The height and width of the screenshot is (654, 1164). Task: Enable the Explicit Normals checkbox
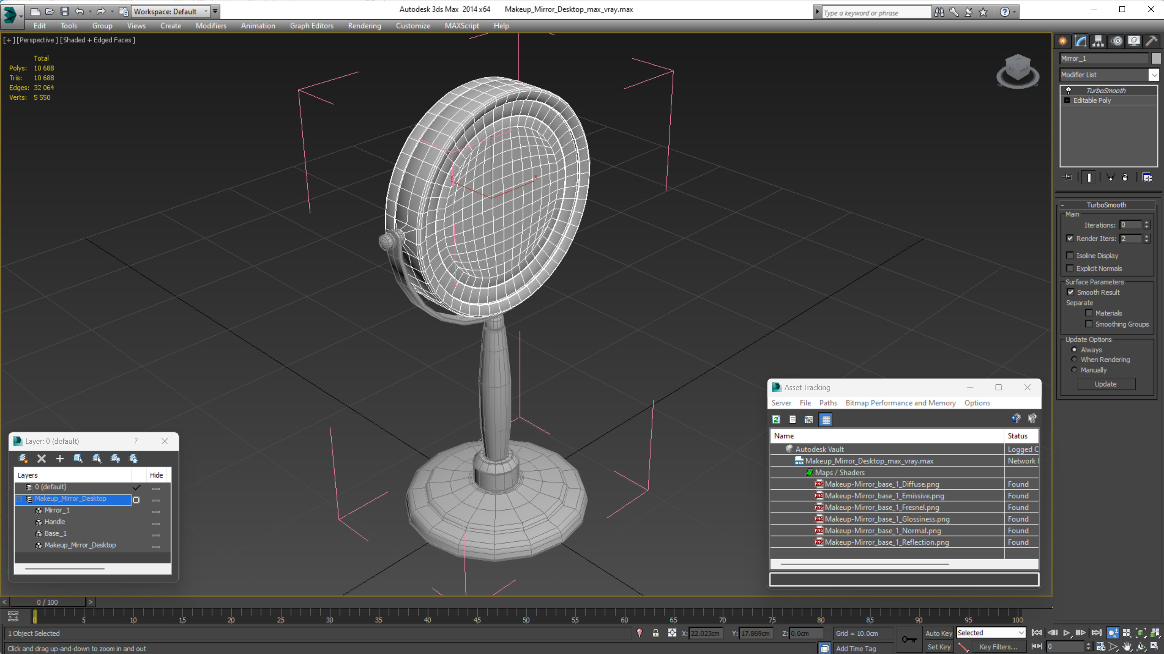click(1070, 269)
